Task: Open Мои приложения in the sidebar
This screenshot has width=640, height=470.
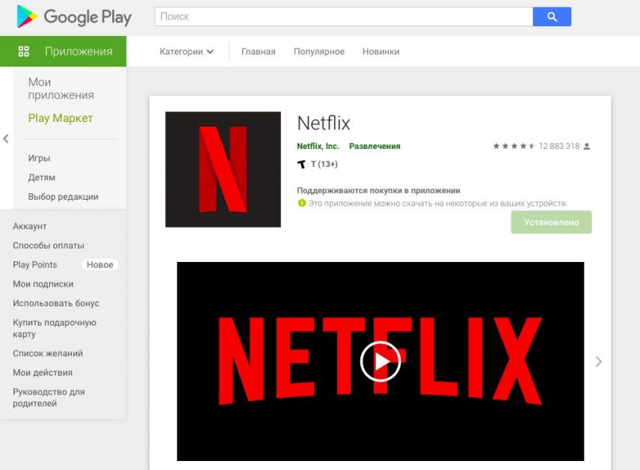Action: [x=61, y=88]
